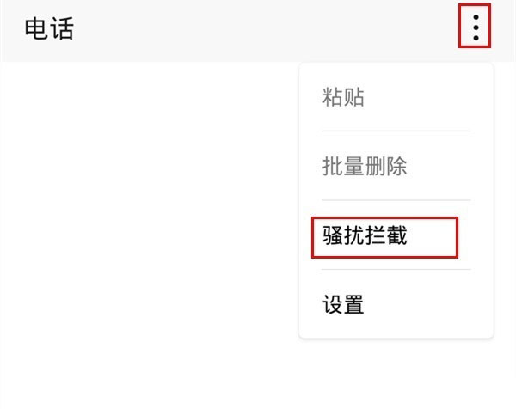The image size is (516, 409).
Task: Click the 电话 title text
Action: [49, 29]
